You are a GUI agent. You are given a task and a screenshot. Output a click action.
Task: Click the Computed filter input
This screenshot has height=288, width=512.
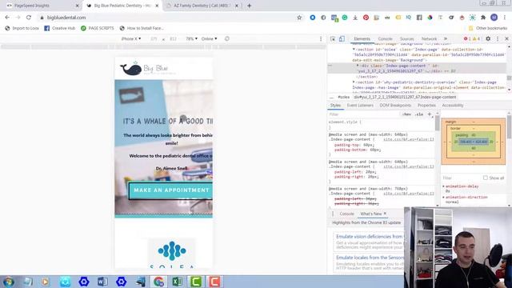pyautogui.click(x=461, y=178)
